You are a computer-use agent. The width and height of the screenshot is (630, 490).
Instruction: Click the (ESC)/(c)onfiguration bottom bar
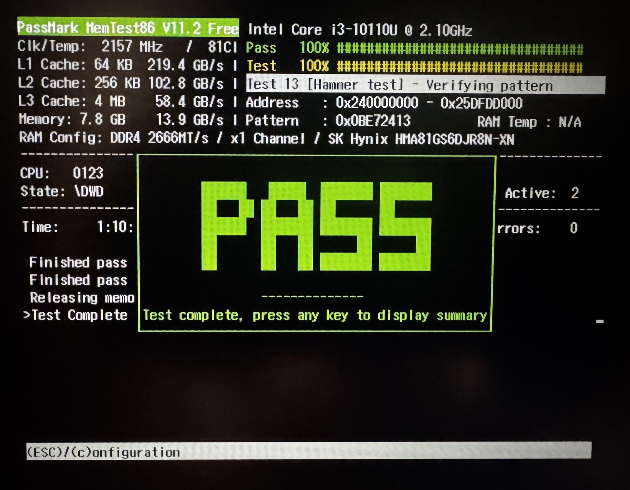point(308,451)
